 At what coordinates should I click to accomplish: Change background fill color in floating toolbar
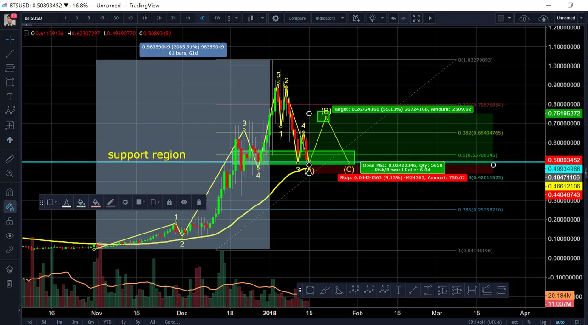(81, 202)
